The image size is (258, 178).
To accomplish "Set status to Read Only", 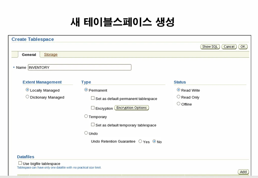I will click(x=178, y=97).
